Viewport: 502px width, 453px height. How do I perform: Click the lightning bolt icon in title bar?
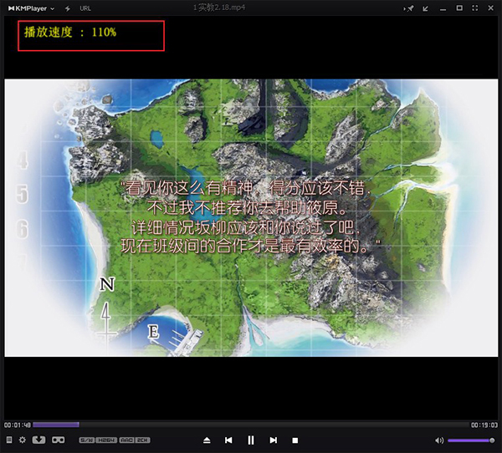tap(67, 8)
